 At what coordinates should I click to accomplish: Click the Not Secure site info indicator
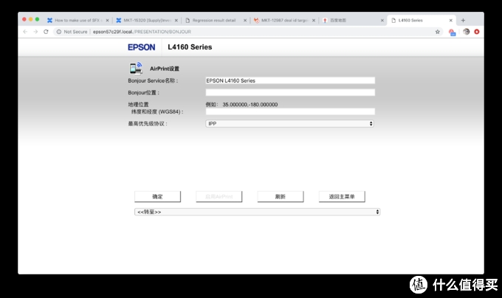[72, 32]
